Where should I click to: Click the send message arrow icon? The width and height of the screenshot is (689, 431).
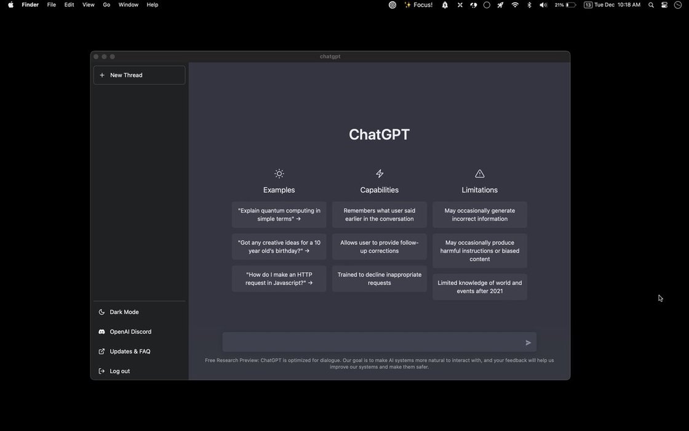[x=528, y=343]
